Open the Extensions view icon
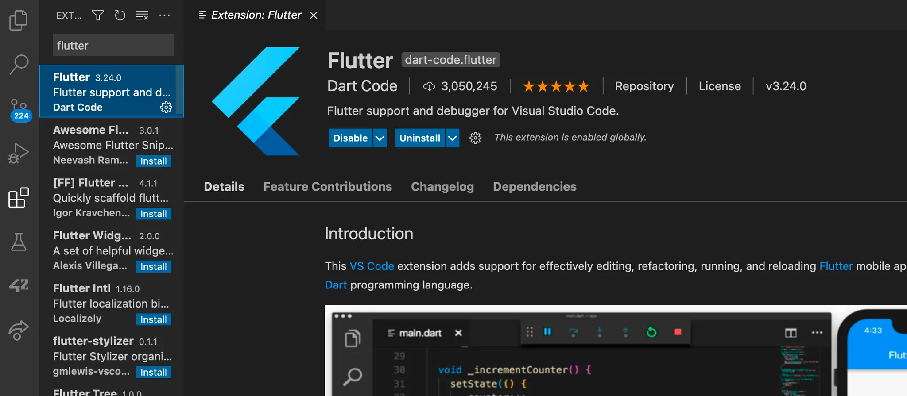The width and height of the screenshot is (907, 396). pyautogui.click(x=19, y=197)
